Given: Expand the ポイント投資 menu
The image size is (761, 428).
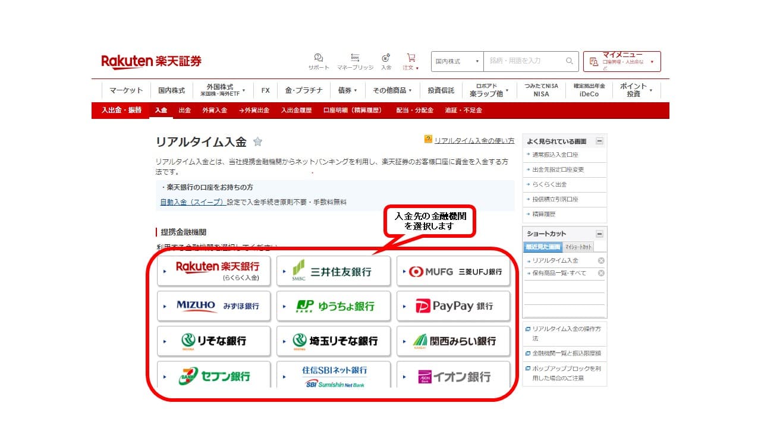Looking at the screenshot, I should point(636,90).
